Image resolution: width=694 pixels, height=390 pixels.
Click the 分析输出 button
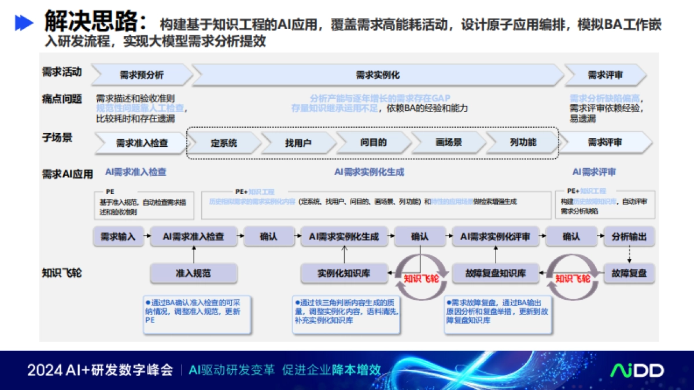[628, 236]
